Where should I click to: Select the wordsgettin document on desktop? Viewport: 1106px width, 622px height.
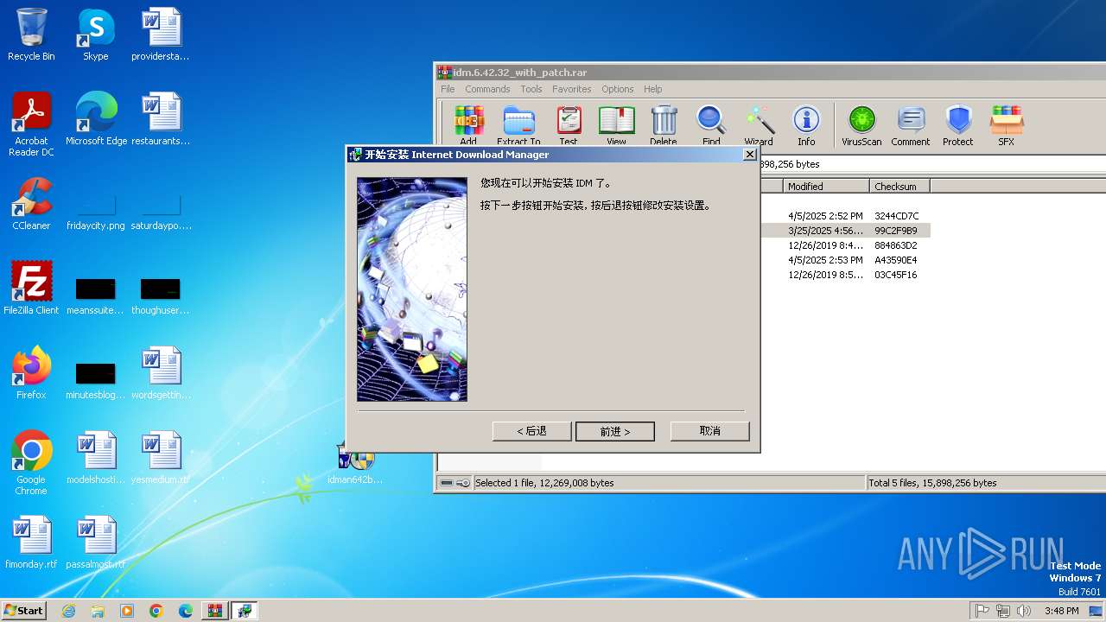pos(161,372)
